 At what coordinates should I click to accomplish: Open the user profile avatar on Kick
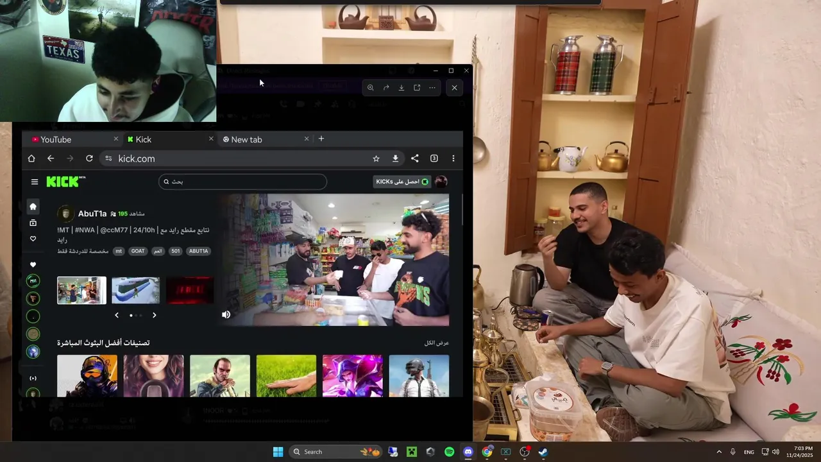tap(441, 182)
